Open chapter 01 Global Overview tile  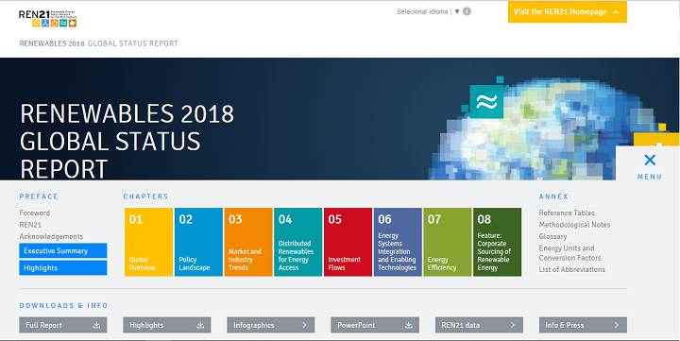click(x=149, y=242)
